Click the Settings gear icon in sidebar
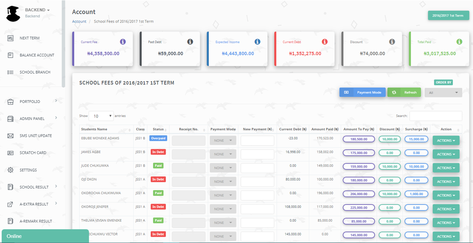Image resolution: width=473 pixels, height=243 pixels. click(10, 170)
